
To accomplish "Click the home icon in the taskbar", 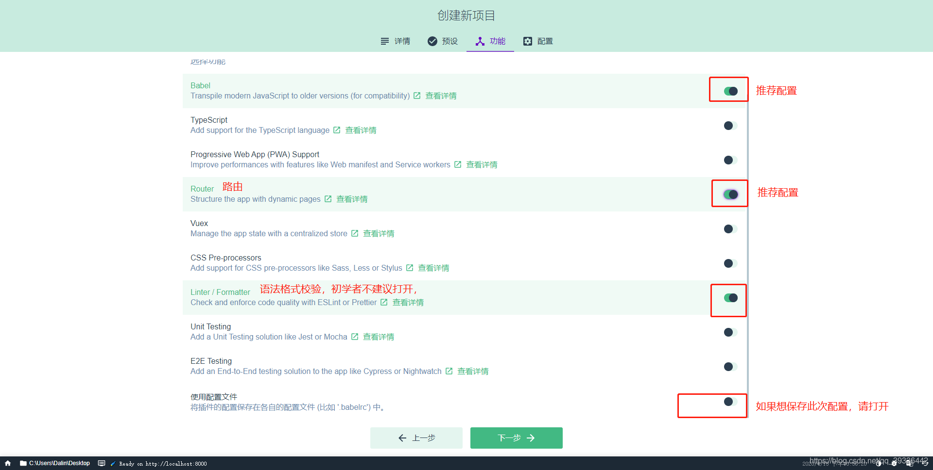I will [x=7, y=463].
